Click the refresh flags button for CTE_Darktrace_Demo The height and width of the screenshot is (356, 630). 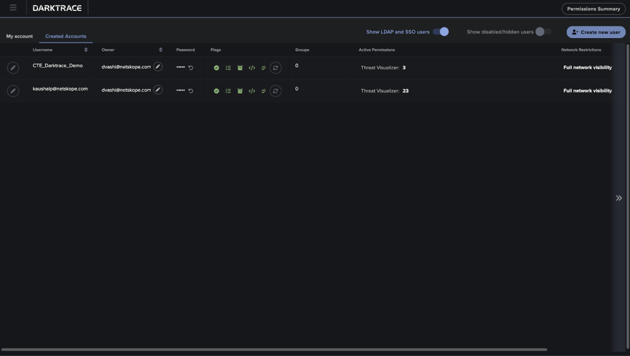point(276,68)
